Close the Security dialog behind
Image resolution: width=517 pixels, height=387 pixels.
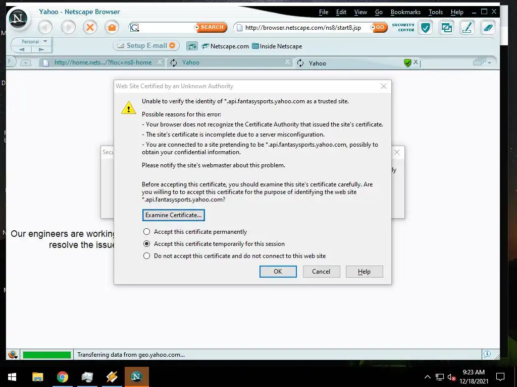coord(397,152)
